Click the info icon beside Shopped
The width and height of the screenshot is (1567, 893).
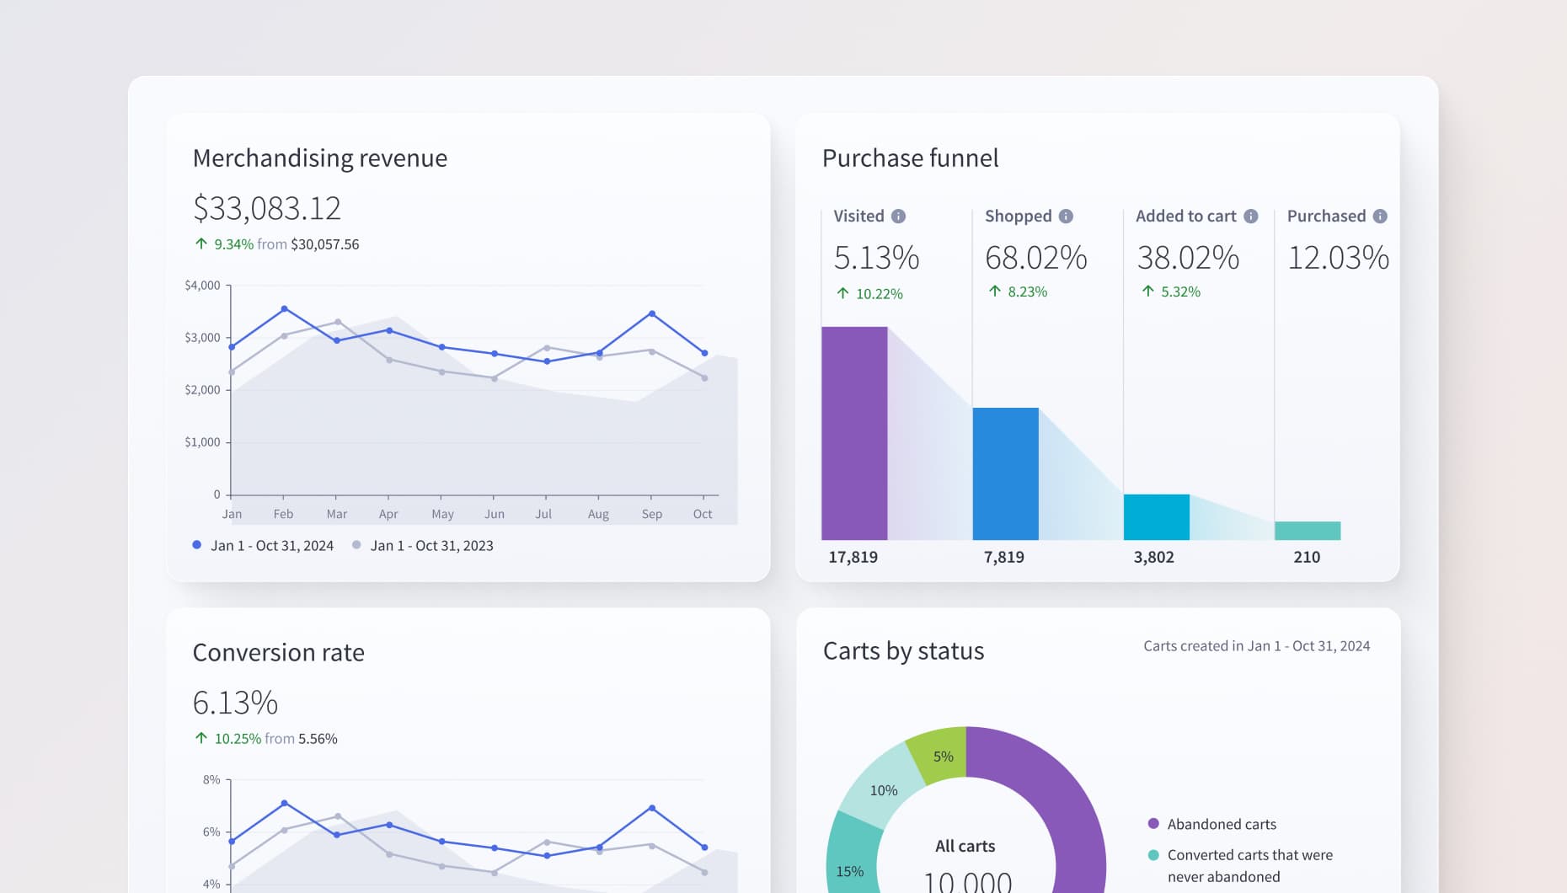click(1066, 217)
